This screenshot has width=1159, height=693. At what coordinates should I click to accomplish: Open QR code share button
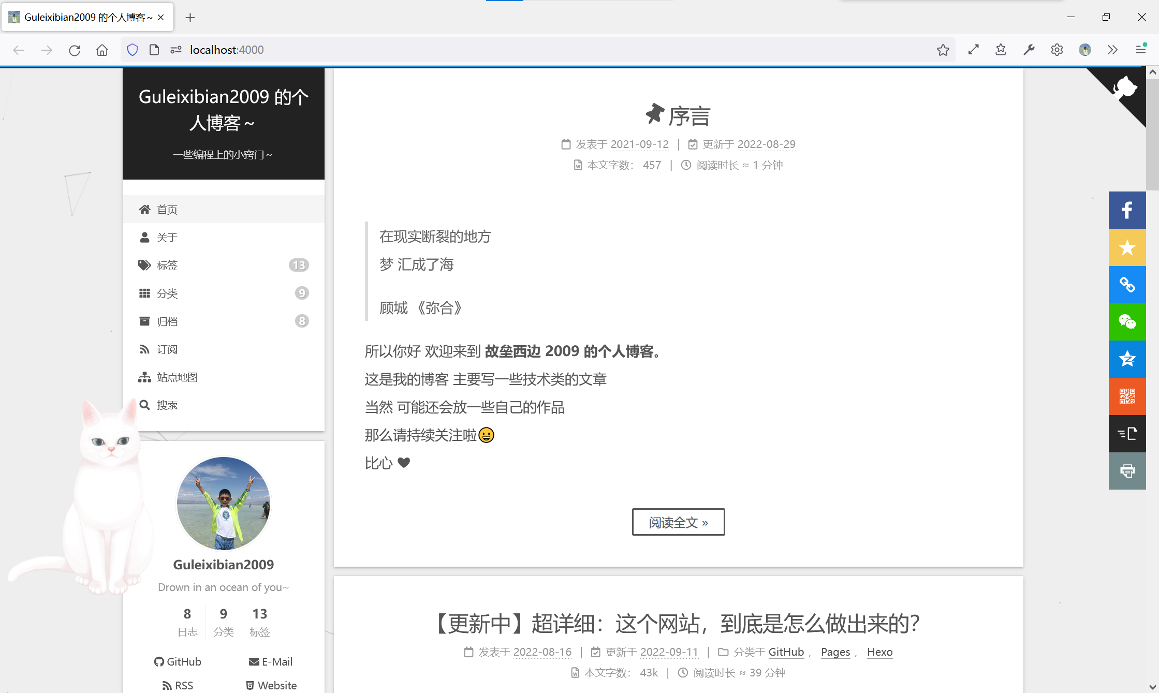pyautogui.click(x=1127, y=396)
